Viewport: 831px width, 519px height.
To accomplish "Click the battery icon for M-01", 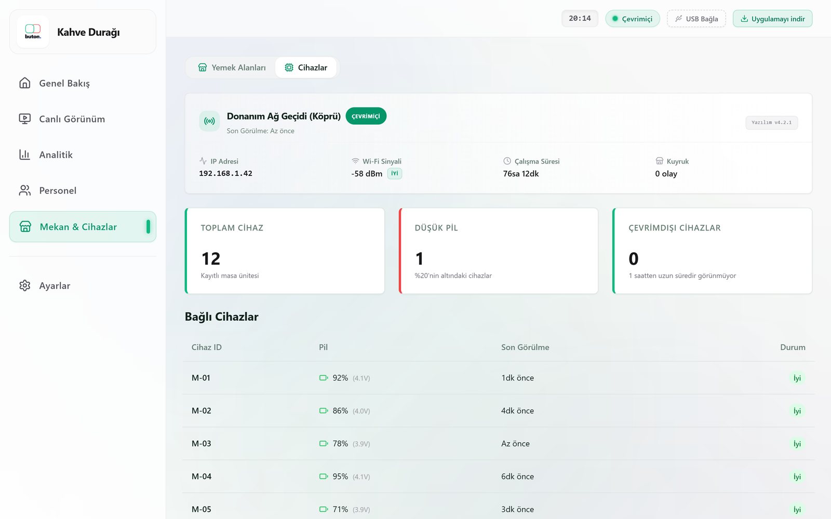I will (x=324, y=378).
